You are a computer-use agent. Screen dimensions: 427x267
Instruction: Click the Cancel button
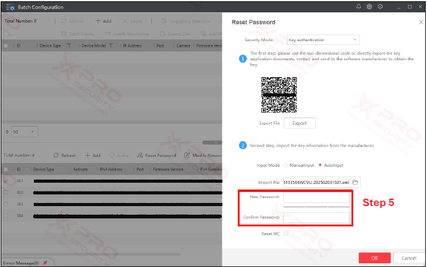tap(409, 258)
